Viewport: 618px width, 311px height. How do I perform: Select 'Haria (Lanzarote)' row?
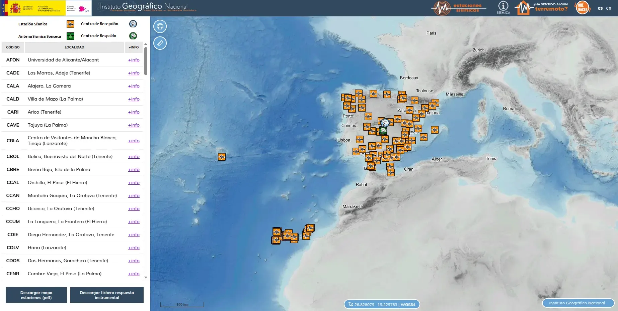(x=72, y=248)
